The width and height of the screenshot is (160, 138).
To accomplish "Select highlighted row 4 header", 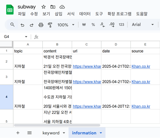I will (x=6, y=97).
